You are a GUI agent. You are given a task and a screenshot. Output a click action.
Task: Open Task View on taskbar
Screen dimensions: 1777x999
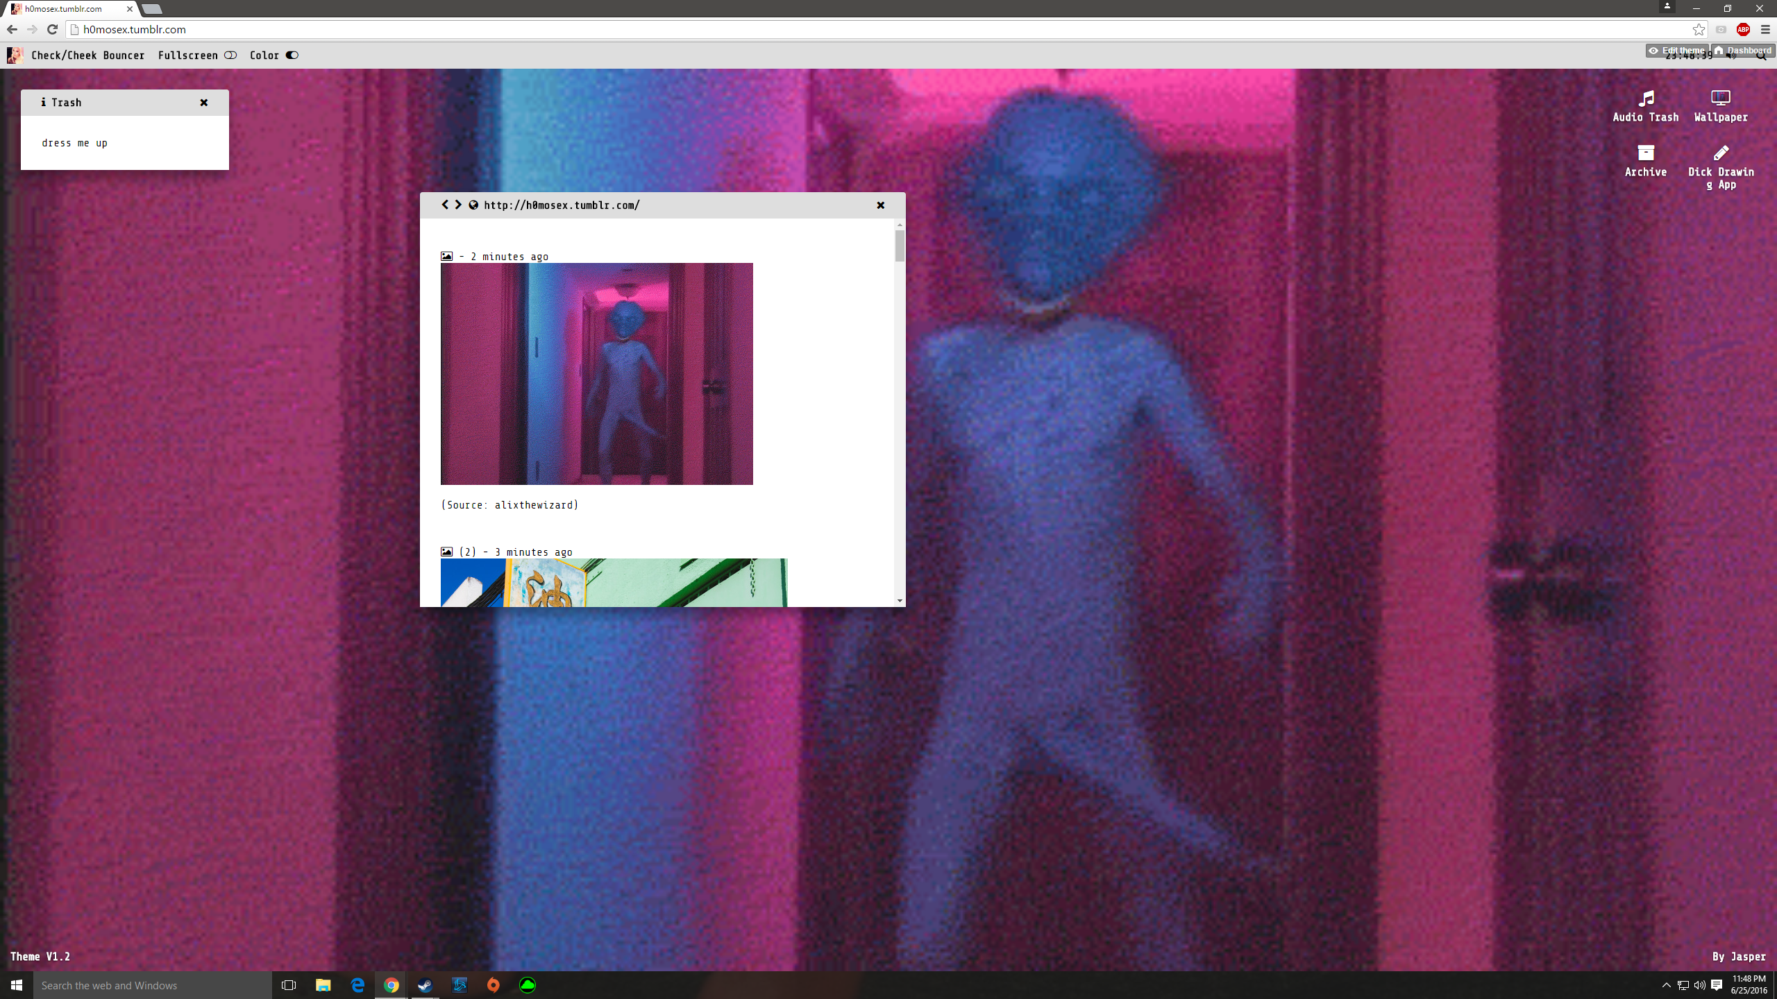[x=289, y=985]
